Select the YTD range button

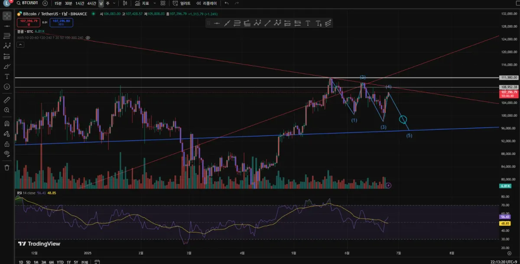[x=60, y=261]
